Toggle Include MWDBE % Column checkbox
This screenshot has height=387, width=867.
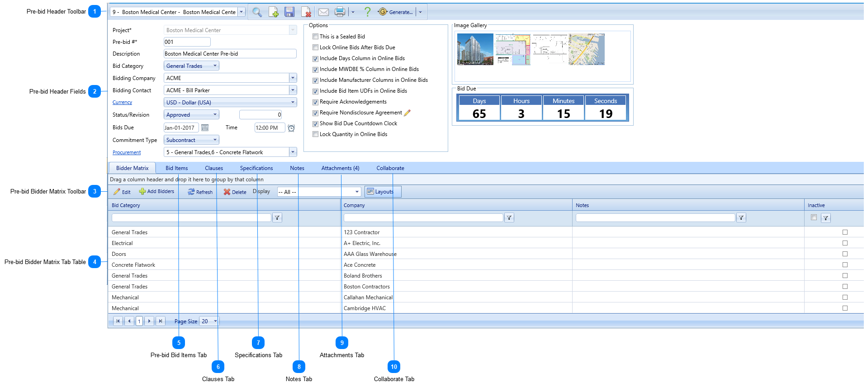[x=316, y=69]
